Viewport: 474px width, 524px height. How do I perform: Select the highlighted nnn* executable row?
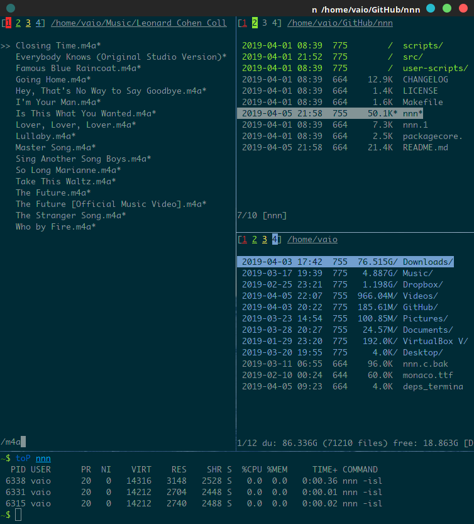pos(330,114)
